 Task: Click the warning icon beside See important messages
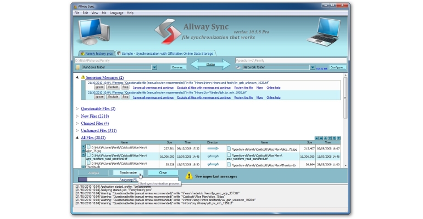pyautogui.click(x=189, y=176)
